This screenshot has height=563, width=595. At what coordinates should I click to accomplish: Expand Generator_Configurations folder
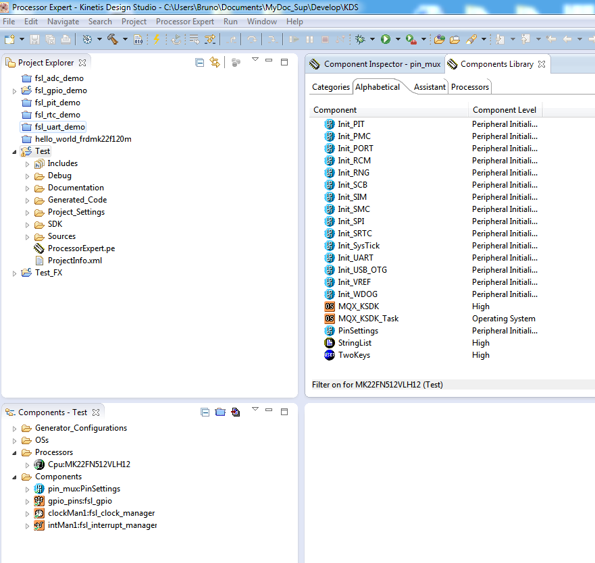14,429
